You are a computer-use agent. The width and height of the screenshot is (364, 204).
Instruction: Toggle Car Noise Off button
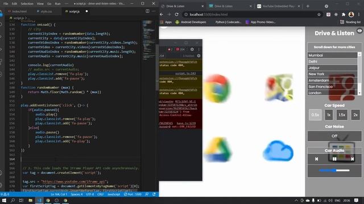[x=334, y=136]
